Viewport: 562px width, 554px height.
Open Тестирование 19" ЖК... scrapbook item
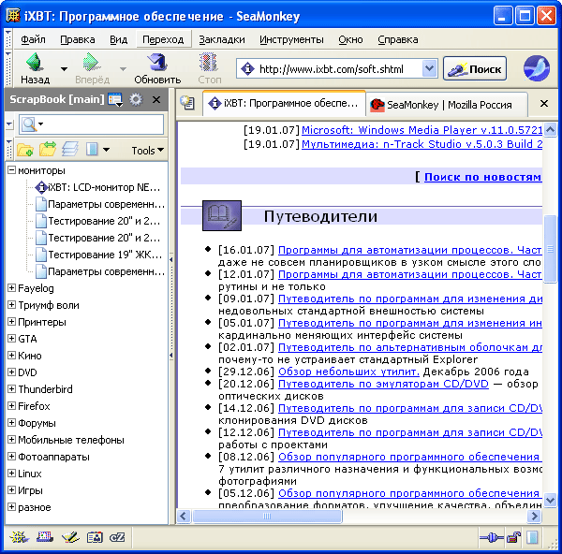click(x=99, y=255)
